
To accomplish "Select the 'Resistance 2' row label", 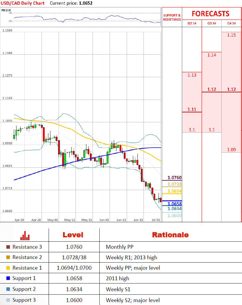I will [x=27, y=257].
